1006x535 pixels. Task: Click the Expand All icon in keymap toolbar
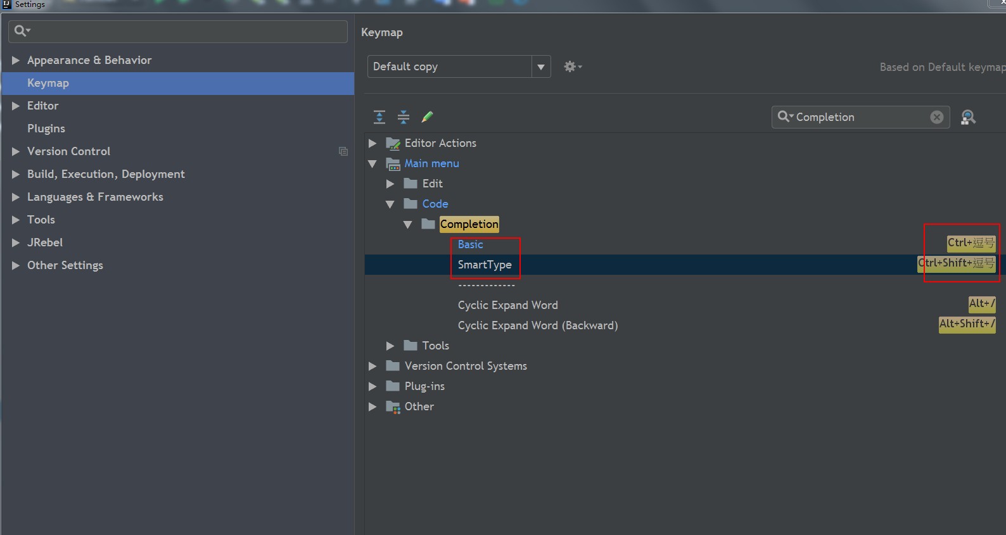379,117
